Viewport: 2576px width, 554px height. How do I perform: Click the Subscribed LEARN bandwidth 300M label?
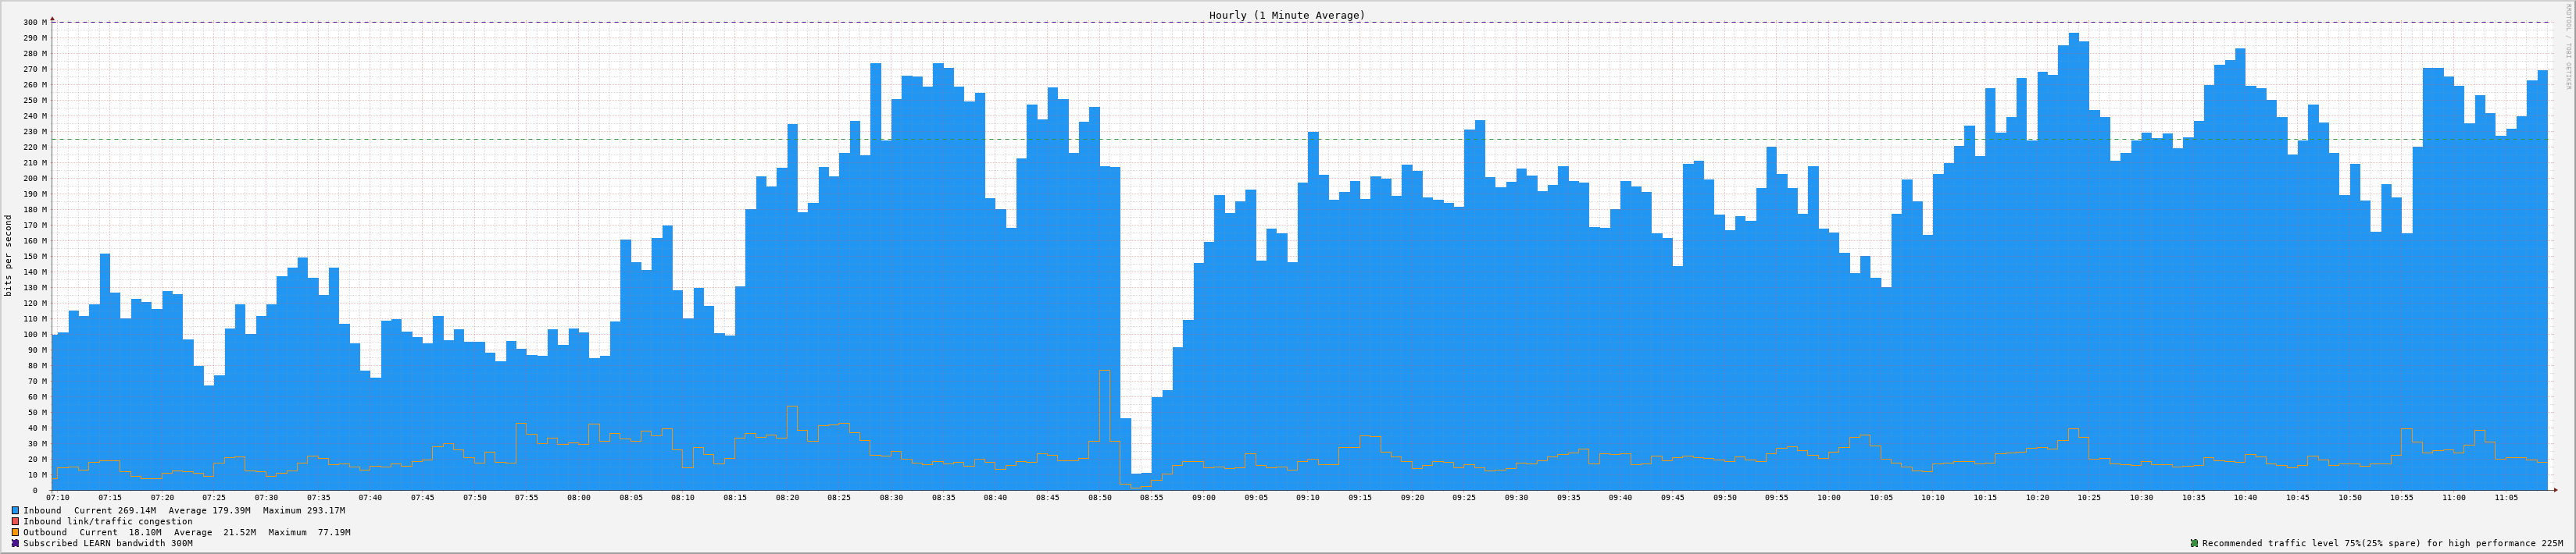point(108,543)
